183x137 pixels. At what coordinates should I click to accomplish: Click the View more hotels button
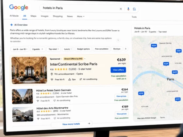tap(72, 124)
